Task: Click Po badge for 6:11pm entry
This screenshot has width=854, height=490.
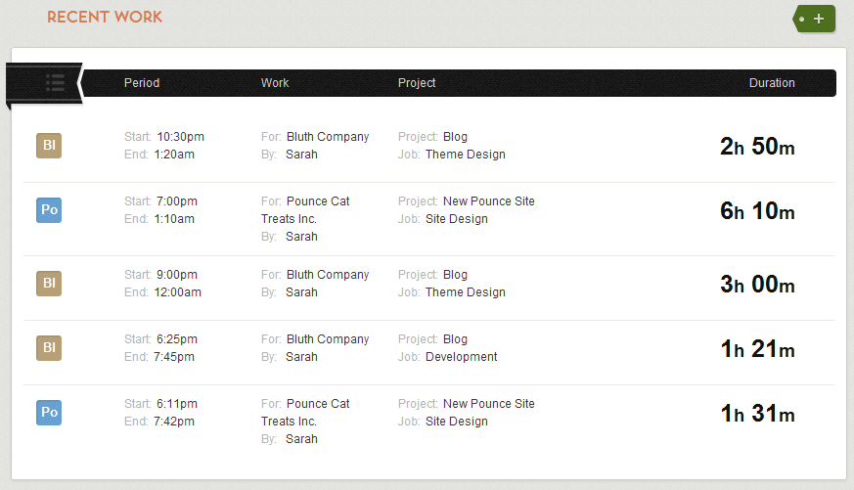Action: coord(49,413)
